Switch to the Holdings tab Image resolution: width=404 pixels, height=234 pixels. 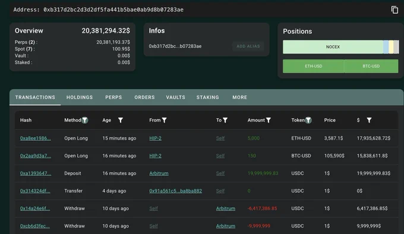point(80,97)
